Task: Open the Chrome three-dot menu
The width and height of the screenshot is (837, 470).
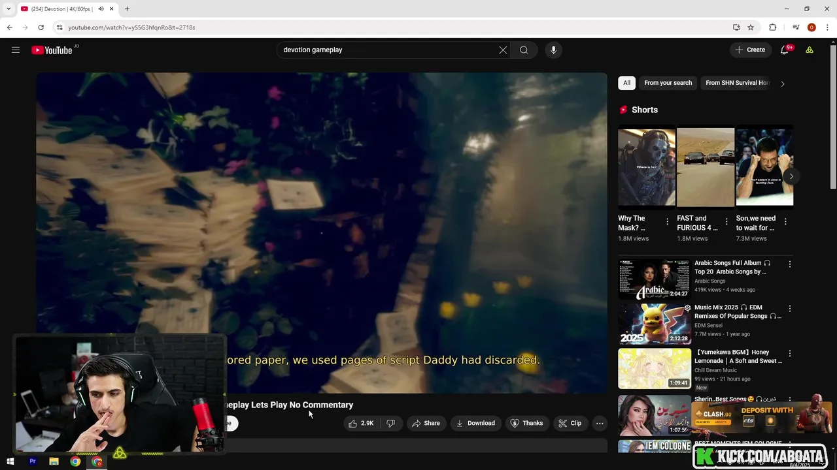Action: pyautogui.click(x=827, y=27)
